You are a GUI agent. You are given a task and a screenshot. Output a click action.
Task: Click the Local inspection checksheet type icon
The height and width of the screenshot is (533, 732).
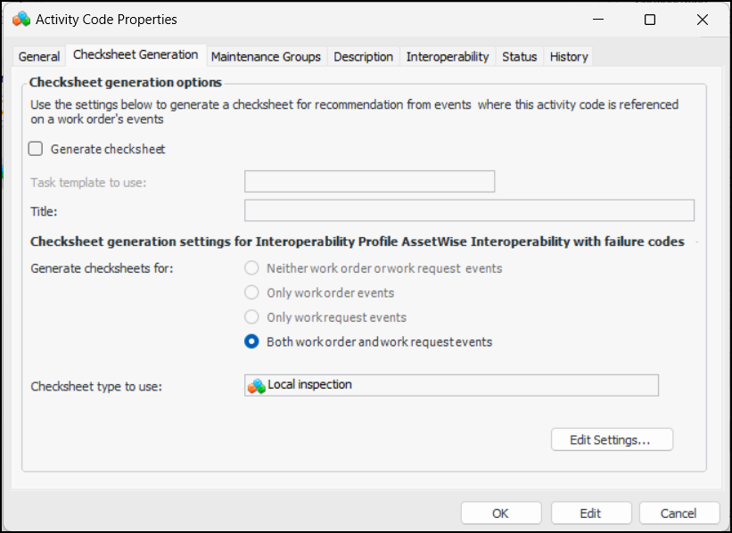pyautogui.click(x=256, y=386)
